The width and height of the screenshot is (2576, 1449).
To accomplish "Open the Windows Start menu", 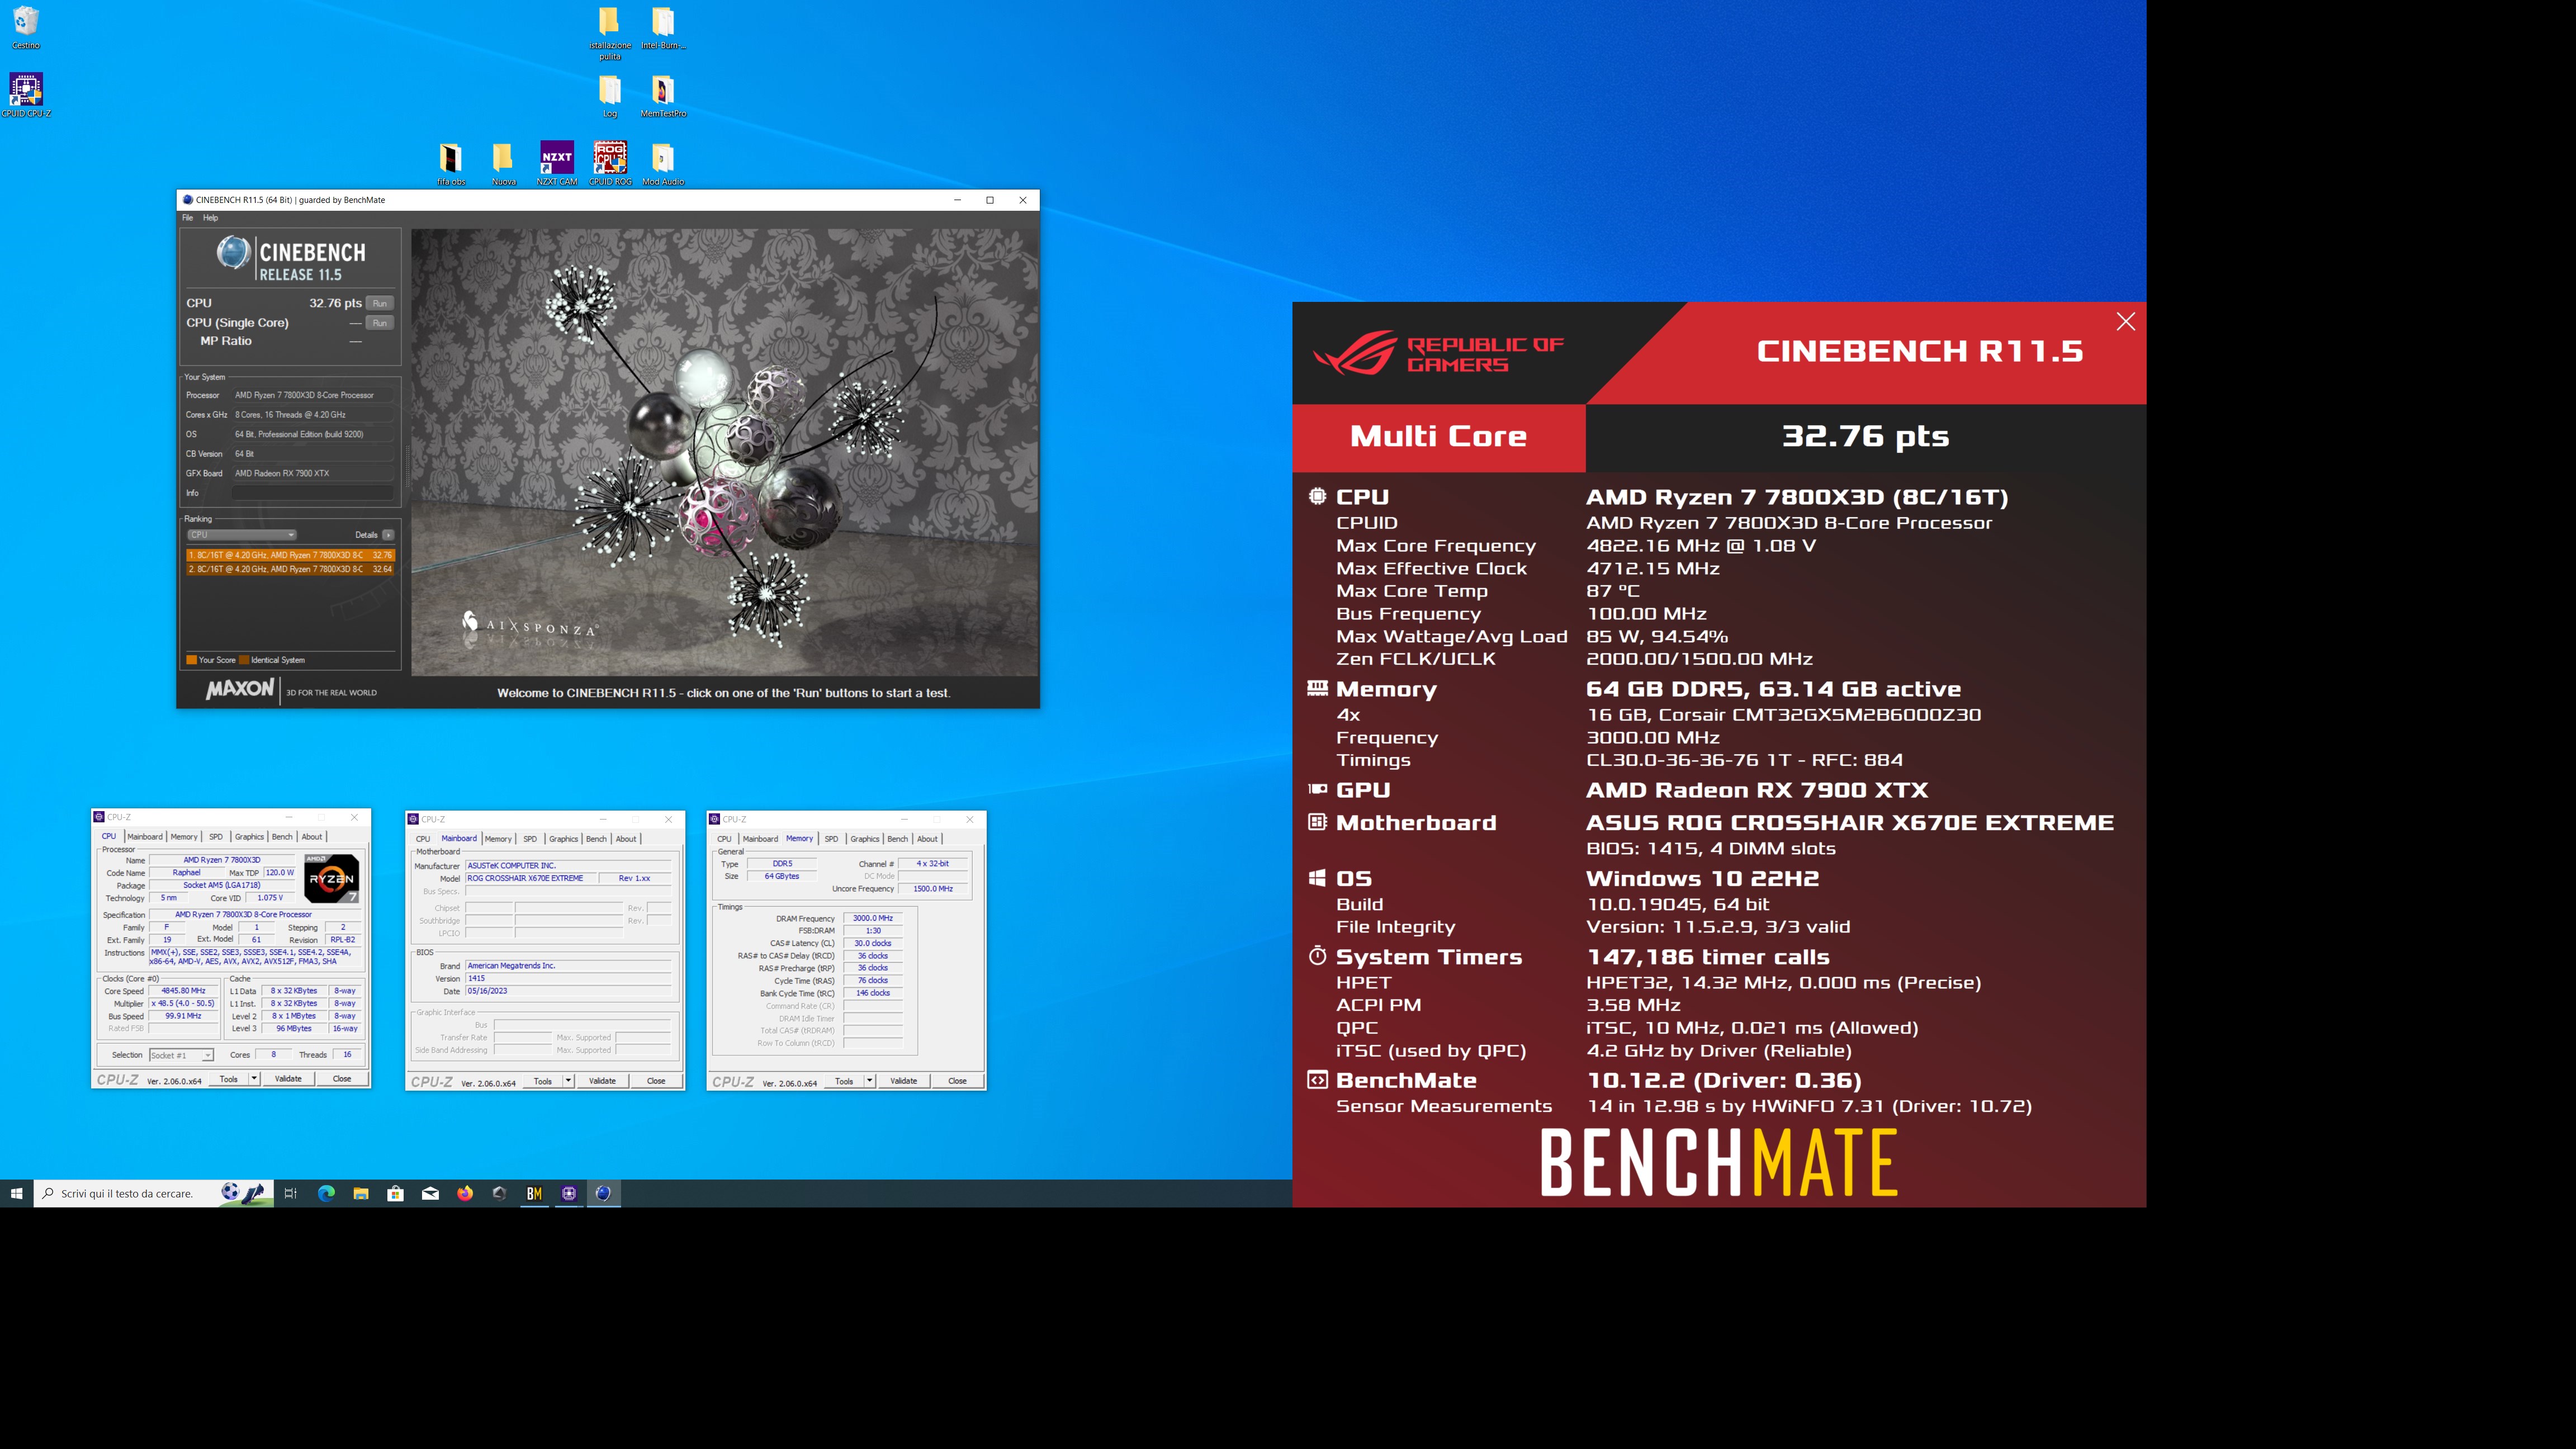I will [x=17, y=1193].
